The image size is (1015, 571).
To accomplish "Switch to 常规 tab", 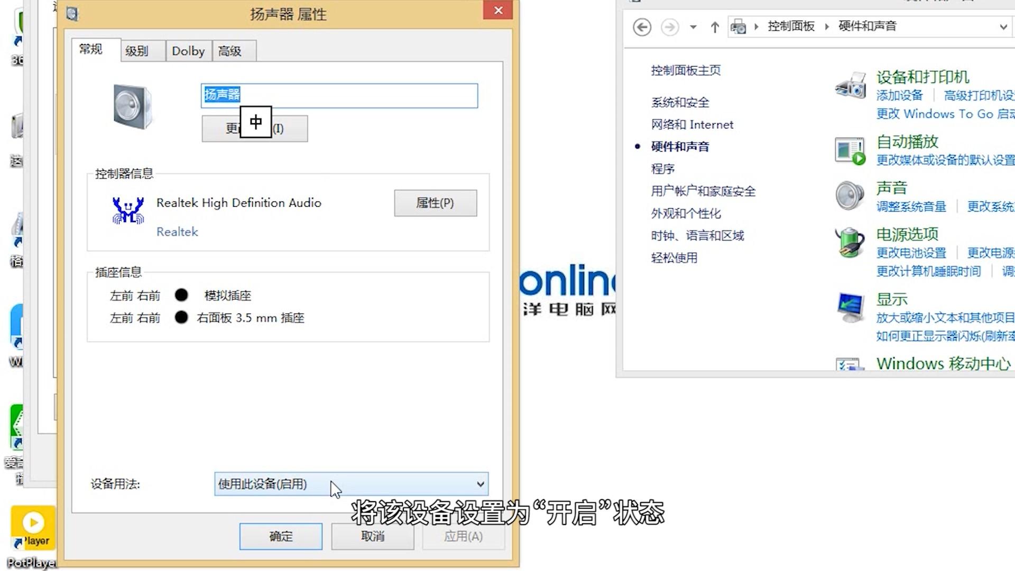I will pyautogui.click(x=96, y=50).
